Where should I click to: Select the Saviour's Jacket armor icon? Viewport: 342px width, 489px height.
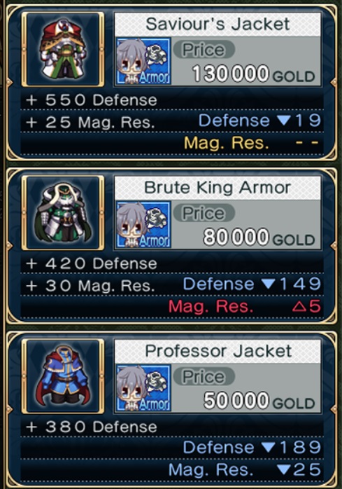[63, 49]
